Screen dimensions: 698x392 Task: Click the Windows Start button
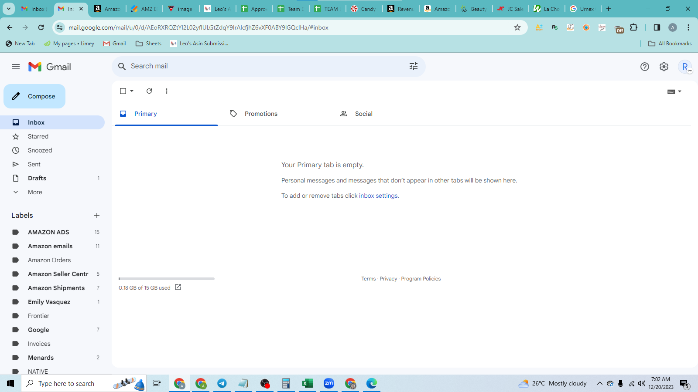(x=10, y=383)
